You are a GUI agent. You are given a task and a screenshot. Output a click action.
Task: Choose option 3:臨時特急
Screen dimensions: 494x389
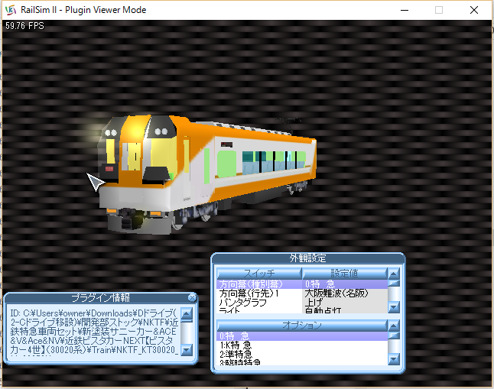click(x=302, y=362)
